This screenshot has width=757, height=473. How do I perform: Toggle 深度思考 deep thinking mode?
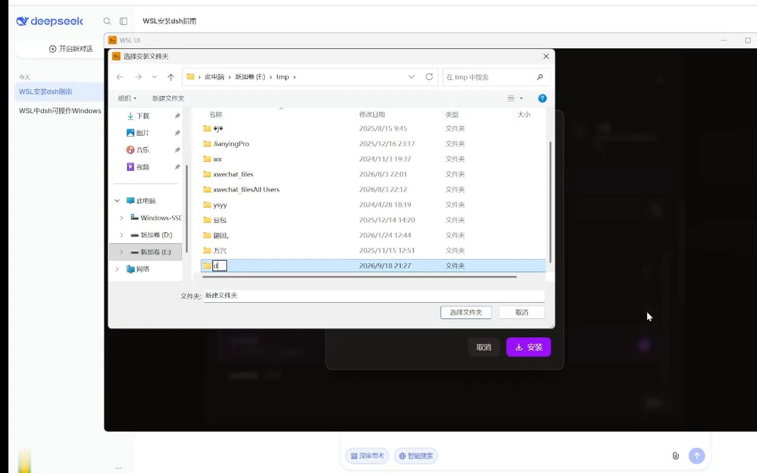pos(368,456)
